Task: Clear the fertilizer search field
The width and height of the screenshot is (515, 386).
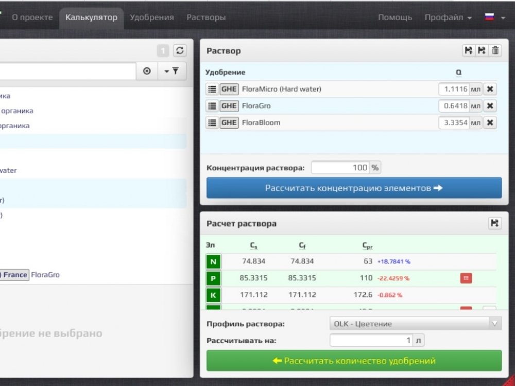Action: tap(147, 71)
